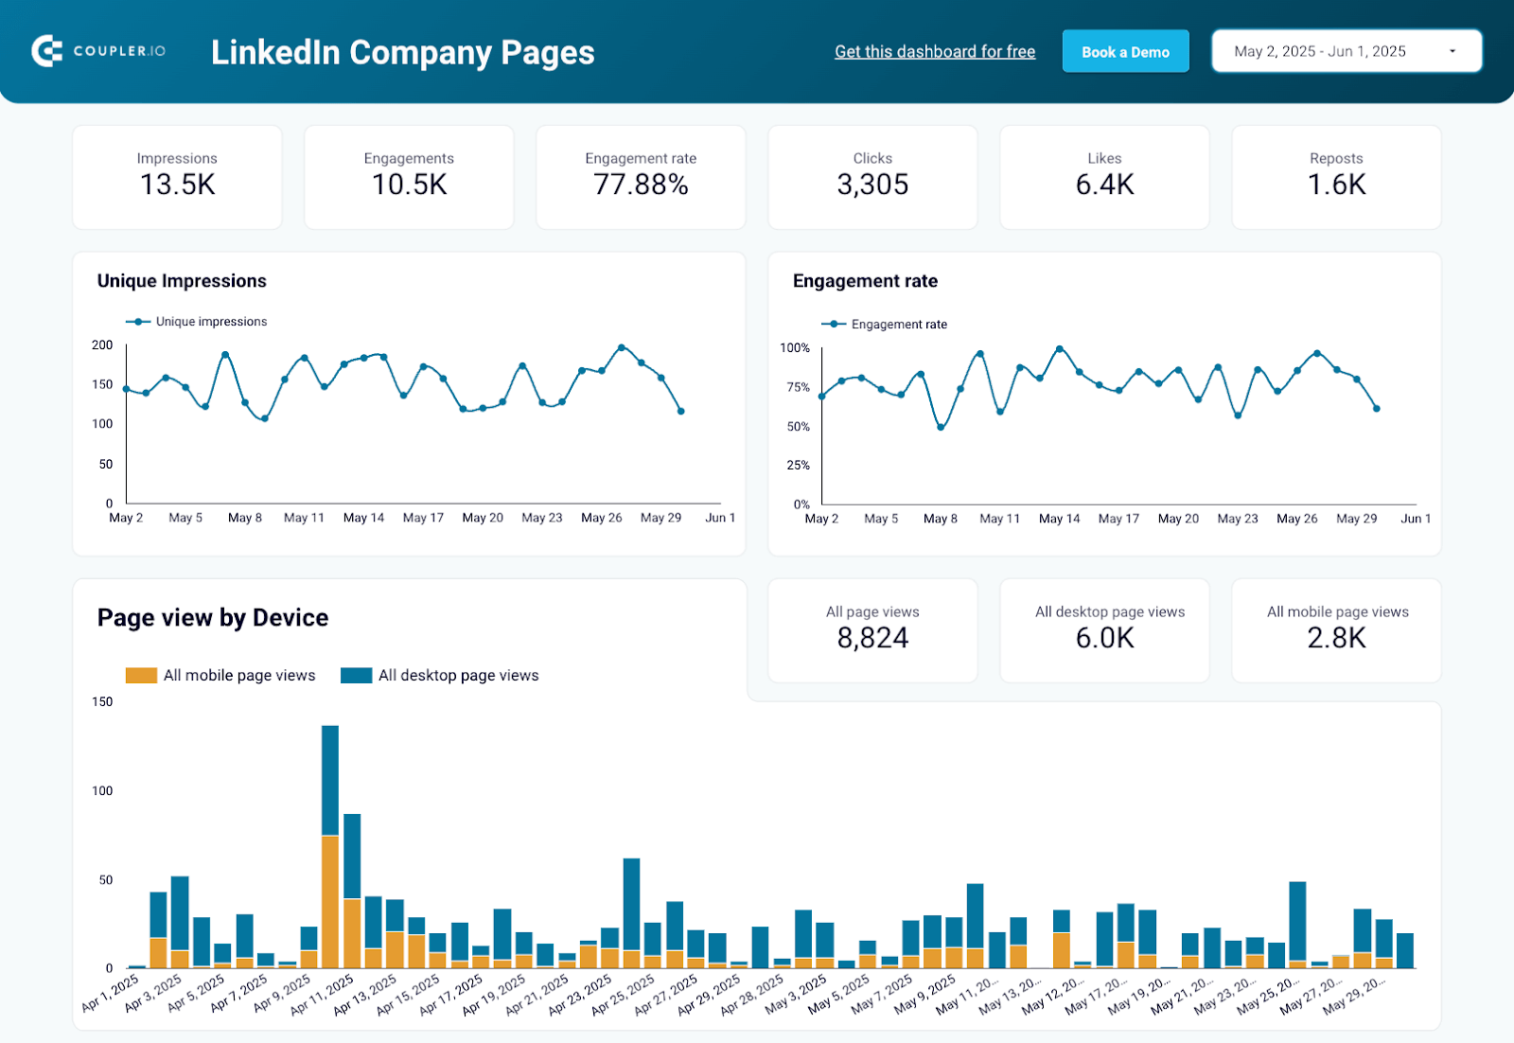The height and width of the screenshot is (1043, 1514).
Task: Open the date range dropdown May 2 - Jun 1
Action: point(1347,51)
